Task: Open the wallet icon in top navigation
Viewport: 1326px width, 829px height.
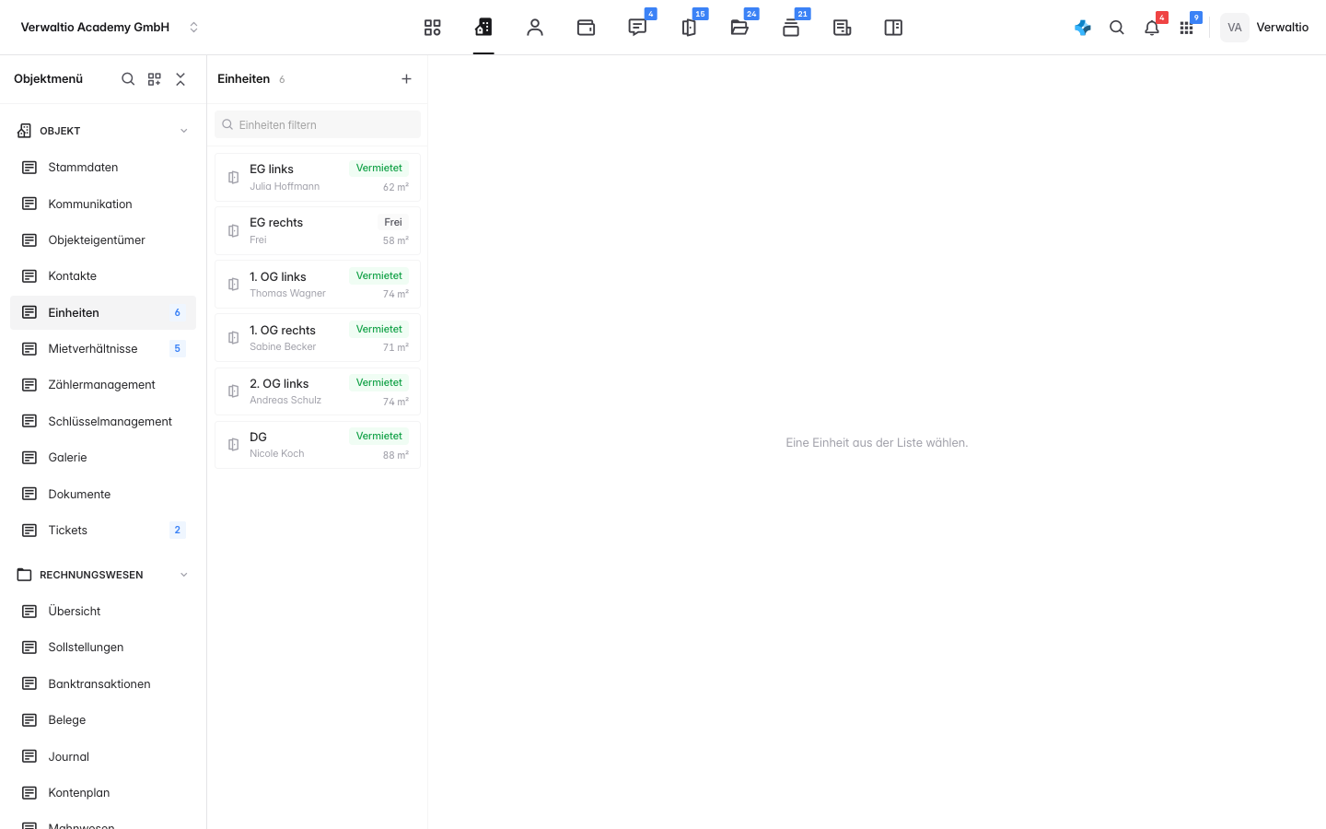Action: (586, 28)
